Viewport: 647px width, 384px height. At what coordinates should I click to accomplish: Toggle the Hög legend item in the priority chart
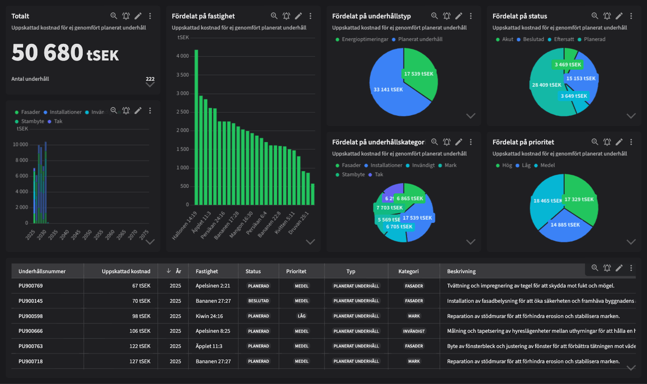(x=505, y=165)
